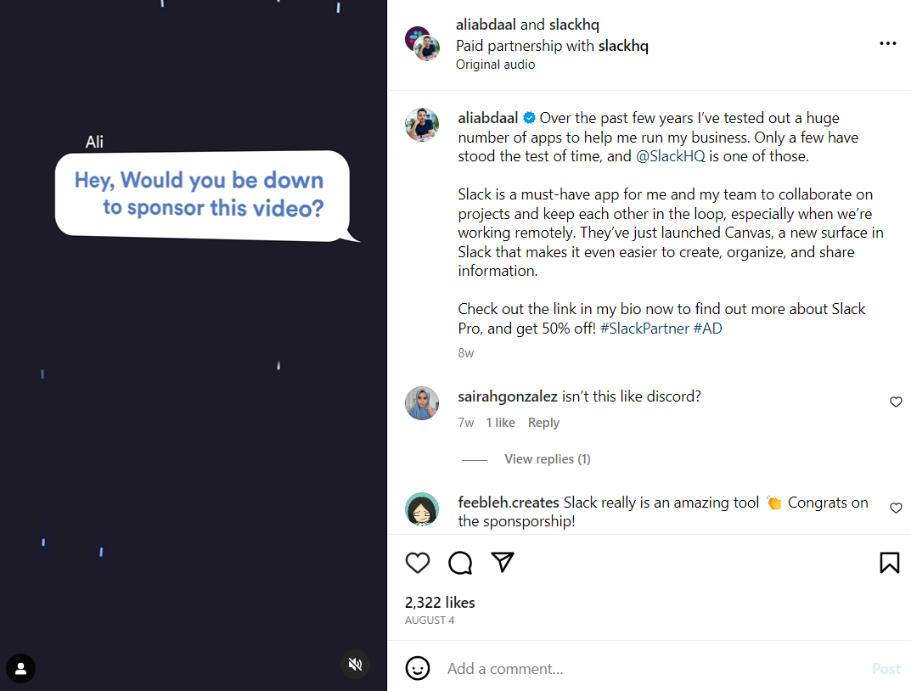Open the comment icon below the post
Viewport: 911px width, 691px height.
pyautogui.click(x=459, y=563)
